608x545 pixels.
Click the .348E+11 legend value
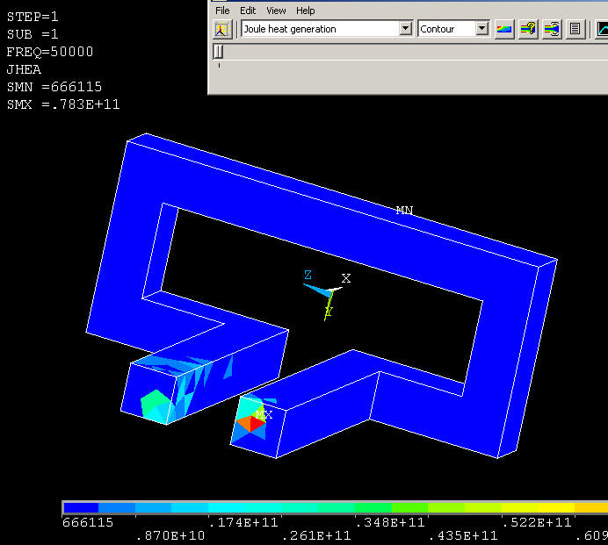(x=390, y=522)
